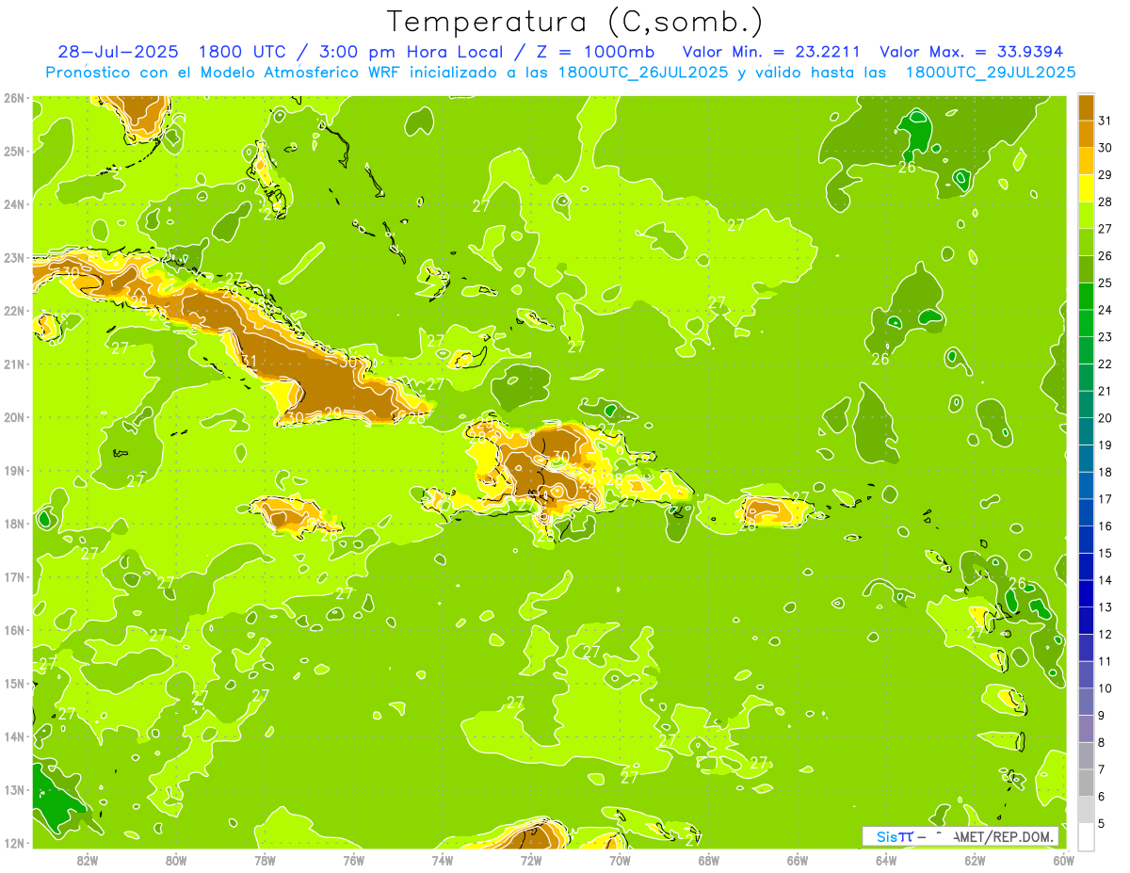Screen dimensions: 1130x873
Task: Click legend label 17
Action: [x=1106, y=499]
